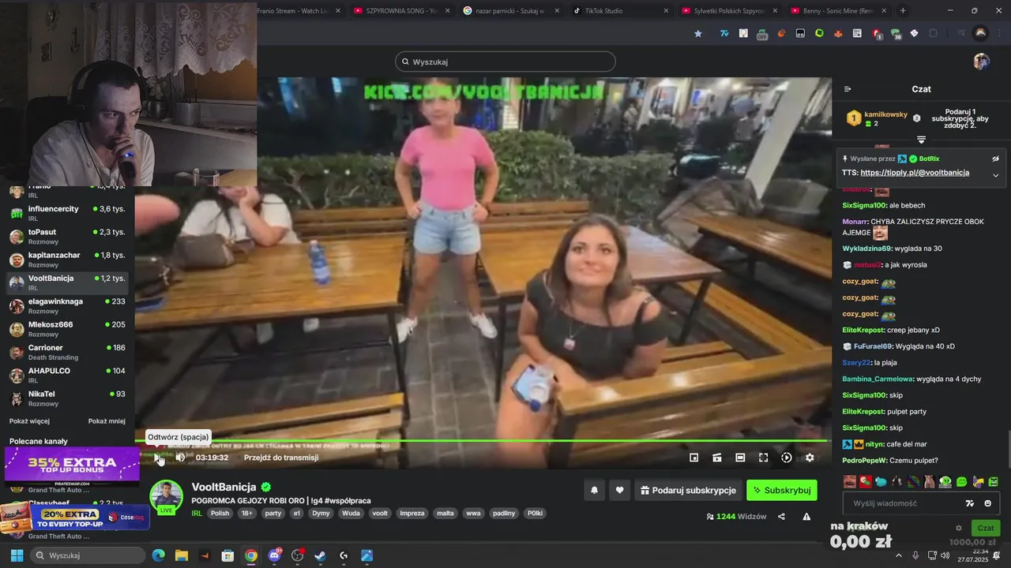Open the kapitanzachar channel in sidebar
This screenshot has height=568, width=1011.
click(67, 260)
